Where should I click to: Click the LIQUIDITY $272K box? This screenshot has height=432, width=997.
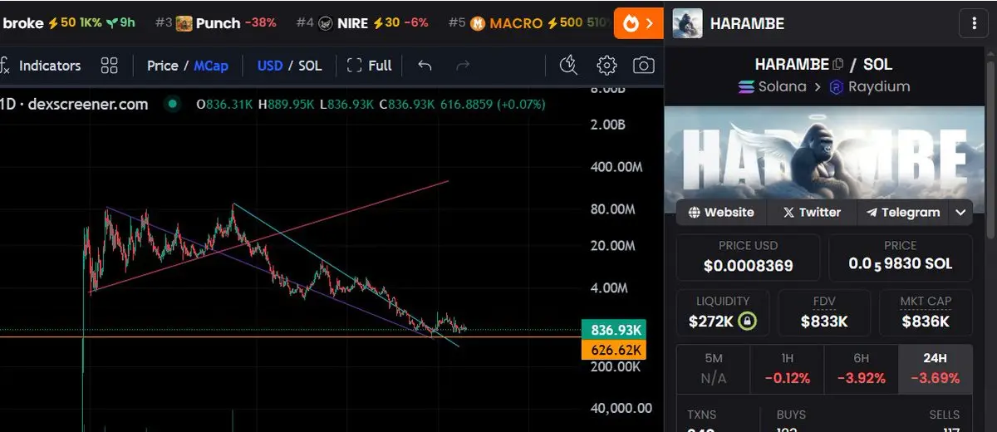point(722,312)
